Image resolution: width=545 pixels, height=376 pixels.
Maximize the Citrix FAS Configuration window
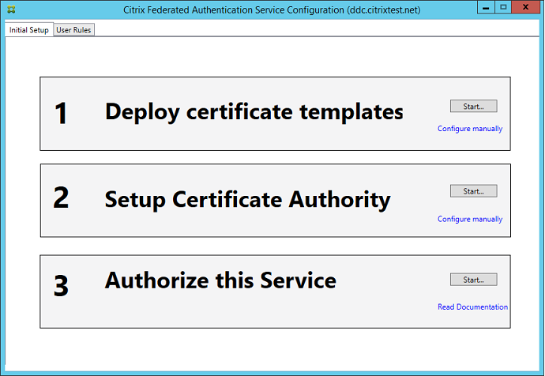pos(503,7)
